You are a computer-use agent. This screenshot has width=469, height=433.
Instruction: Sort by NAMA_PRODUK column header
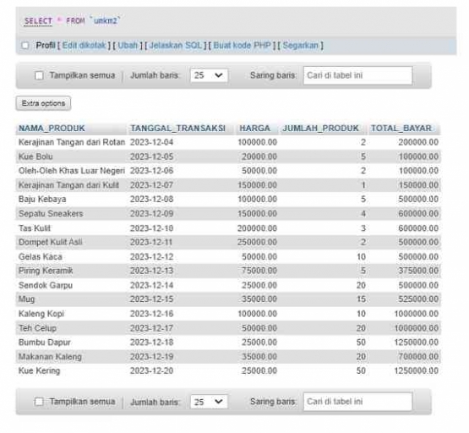click(x=52, y=129)
